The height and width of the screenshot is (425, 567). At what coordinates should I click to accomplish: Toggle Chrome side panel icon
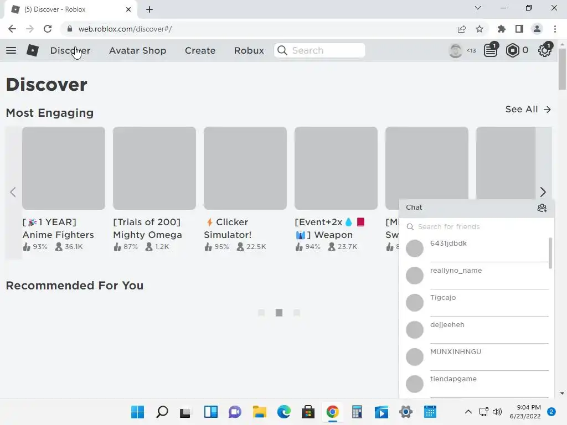[x=519, y=29]
